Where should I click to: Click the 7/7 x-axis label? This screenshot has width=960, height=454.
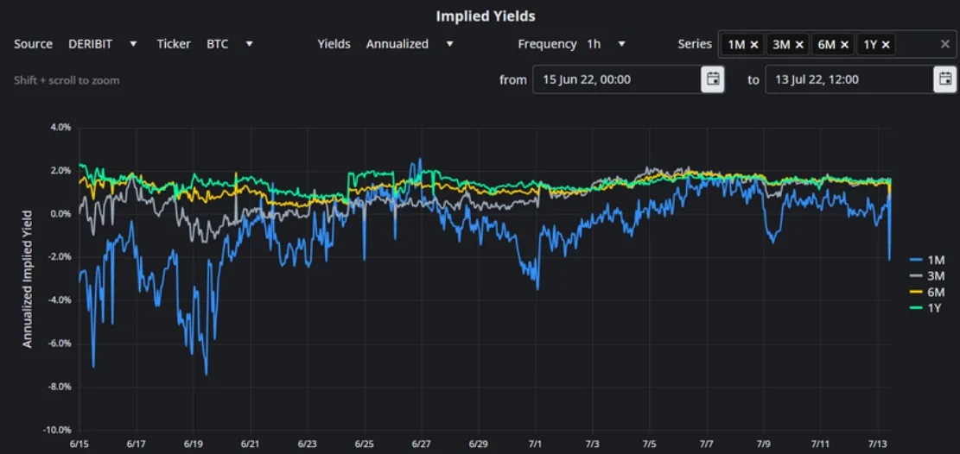coord(707,443)
